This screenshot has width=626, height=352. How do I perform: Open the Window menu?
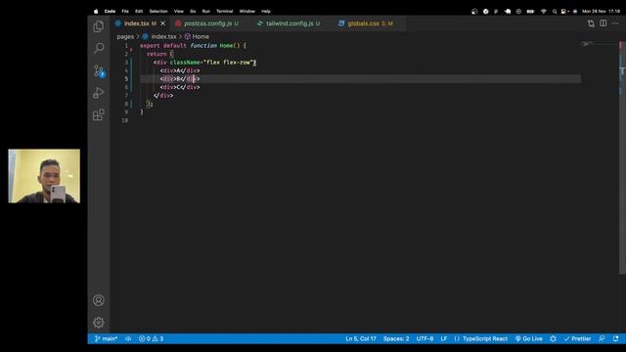tap(247, 11)
